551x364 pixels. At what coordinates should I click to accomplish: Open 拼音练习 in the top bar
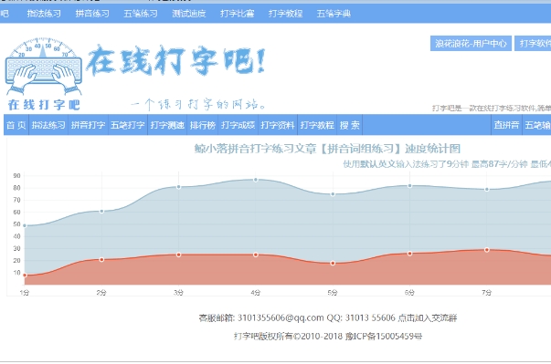click(92, 14)
